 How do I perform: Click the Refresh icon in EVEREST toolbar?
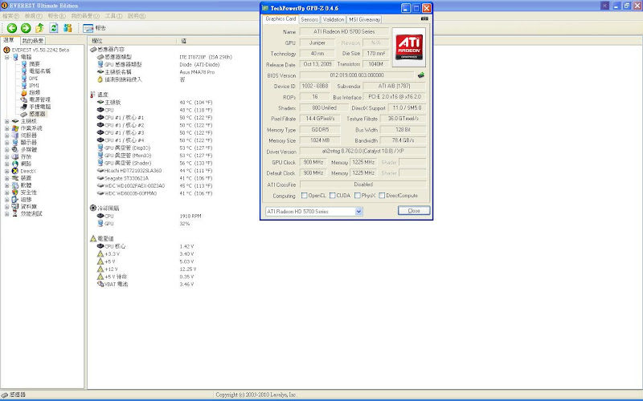tap(54, 28)
